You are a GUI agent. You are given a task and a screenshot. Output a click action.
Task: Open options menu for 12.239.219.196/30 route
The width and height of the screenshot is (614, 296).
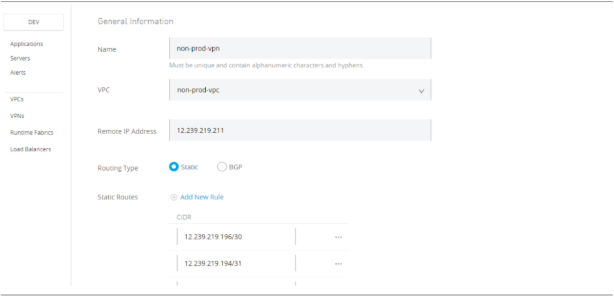point(339,237)
